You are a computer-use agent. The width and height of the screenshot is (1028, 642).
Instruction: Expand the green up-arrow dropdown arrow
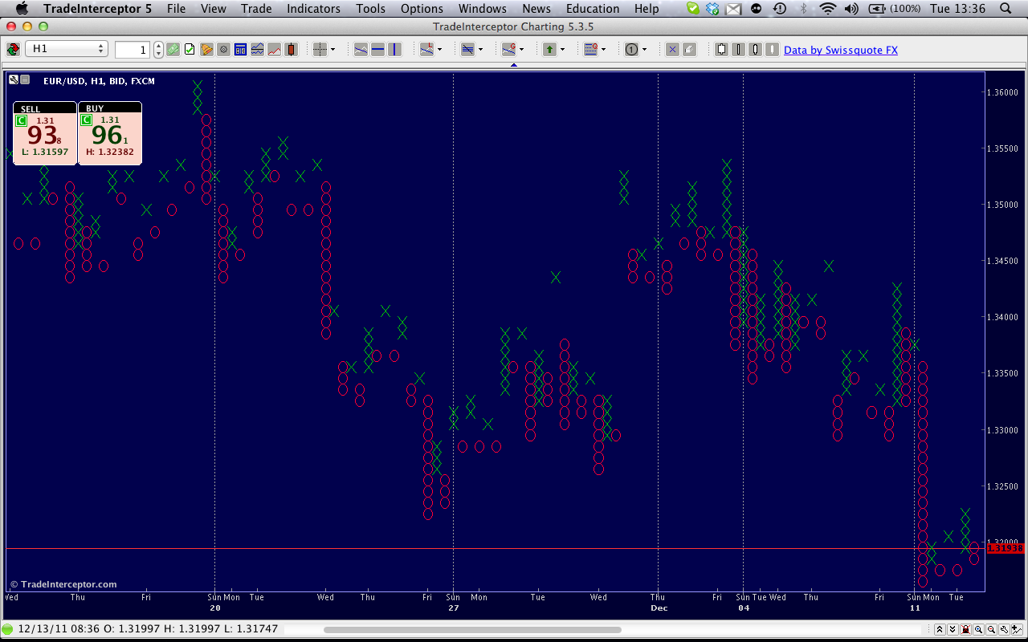[562, 50]
